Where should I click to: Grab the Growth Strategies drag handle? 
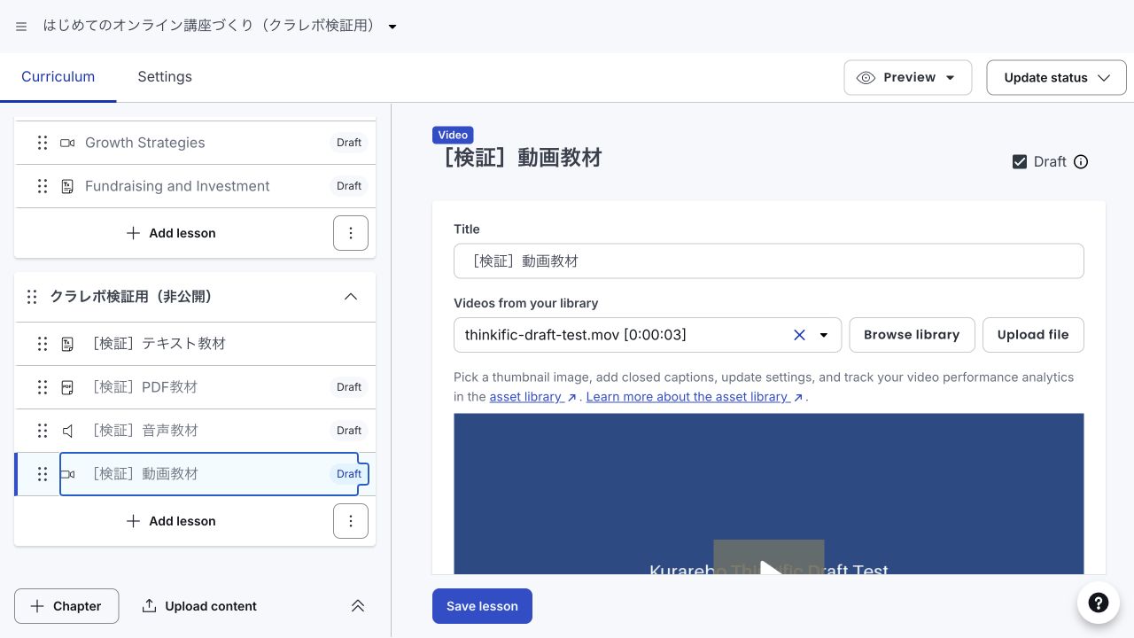tap(42, 143)
